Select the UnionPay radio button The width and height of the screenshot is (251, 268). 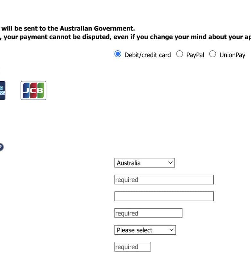coord(212,54)
